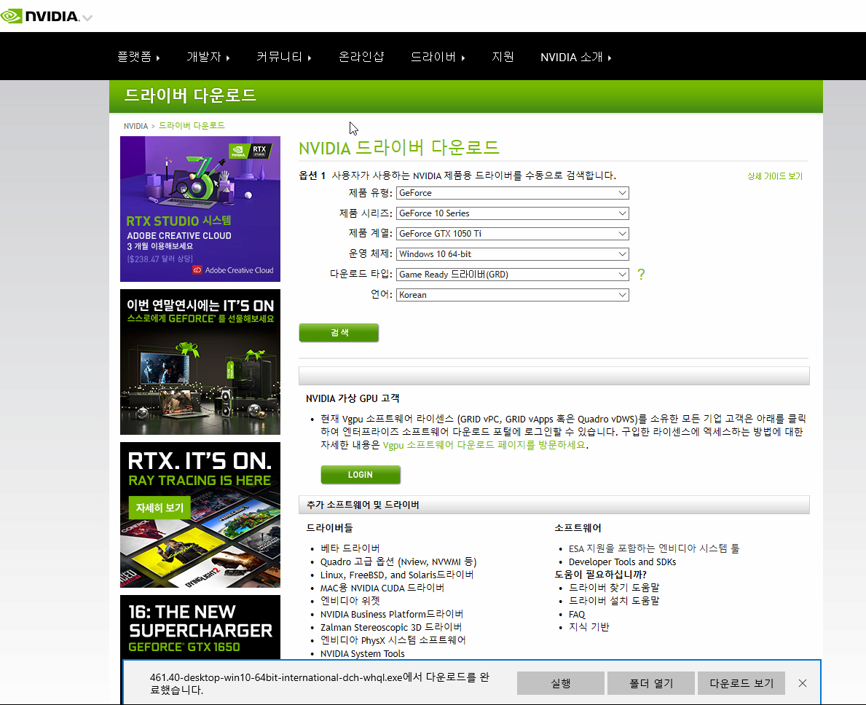Screen dimensions: 866x705
Task: Open the 커뮤니티 menu
Action: (284, 57)
